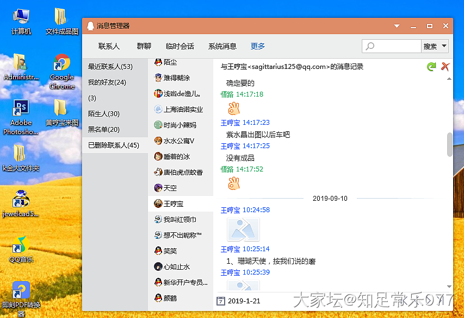Select 黑名单(20) group

coord(115,129)
